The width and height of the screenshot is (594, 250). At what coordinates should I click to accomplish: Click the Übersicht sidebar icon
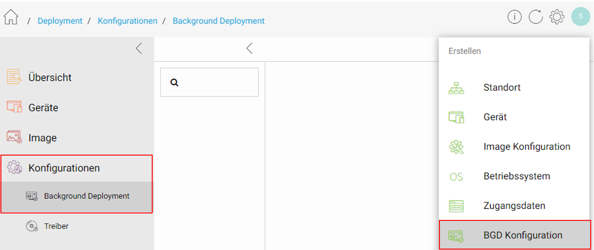[14, 77]
